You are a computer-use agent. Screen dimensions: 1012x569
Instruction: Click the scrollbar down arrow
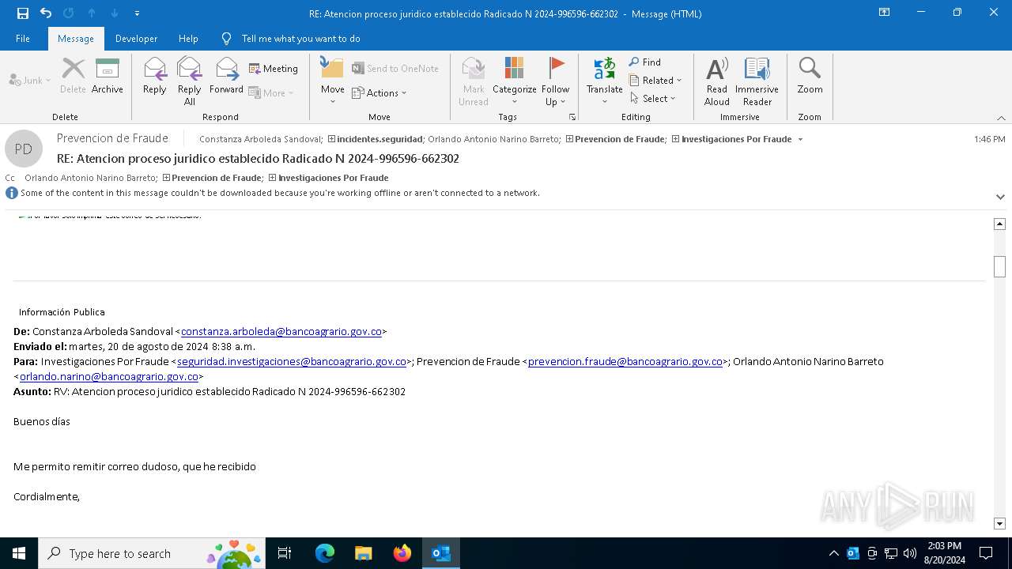[x=999, y=523]
